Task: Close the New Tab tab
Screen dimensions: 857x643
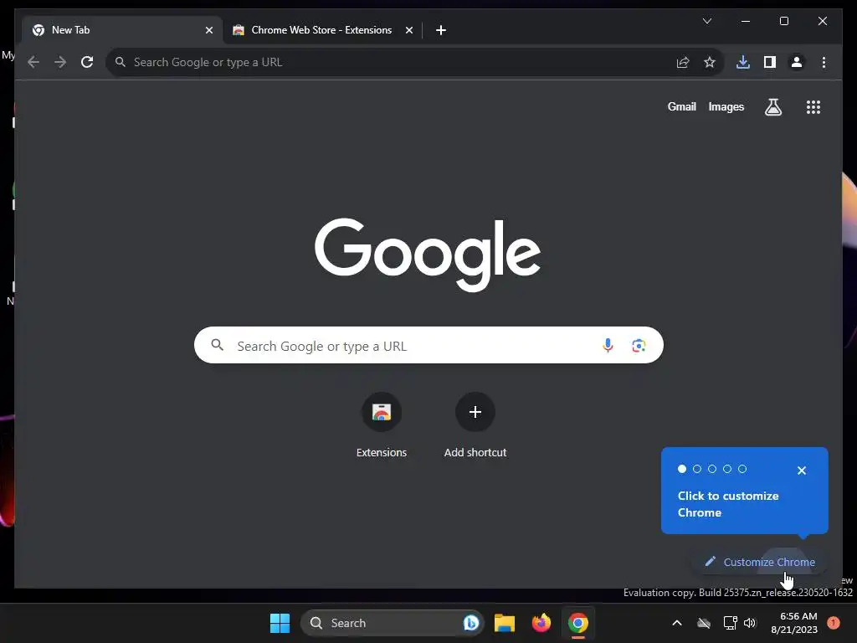Action: click(208, 30)
